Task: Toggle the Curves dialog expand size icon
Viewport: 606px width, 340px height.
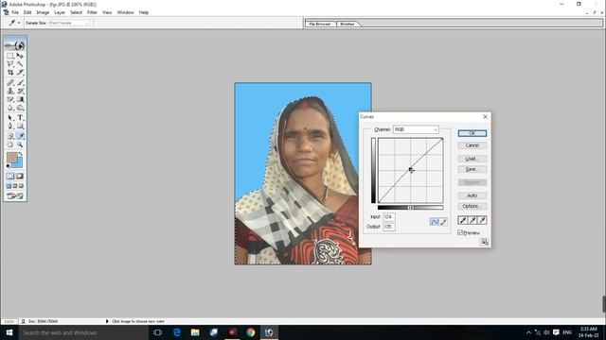Action: [484, 242]
